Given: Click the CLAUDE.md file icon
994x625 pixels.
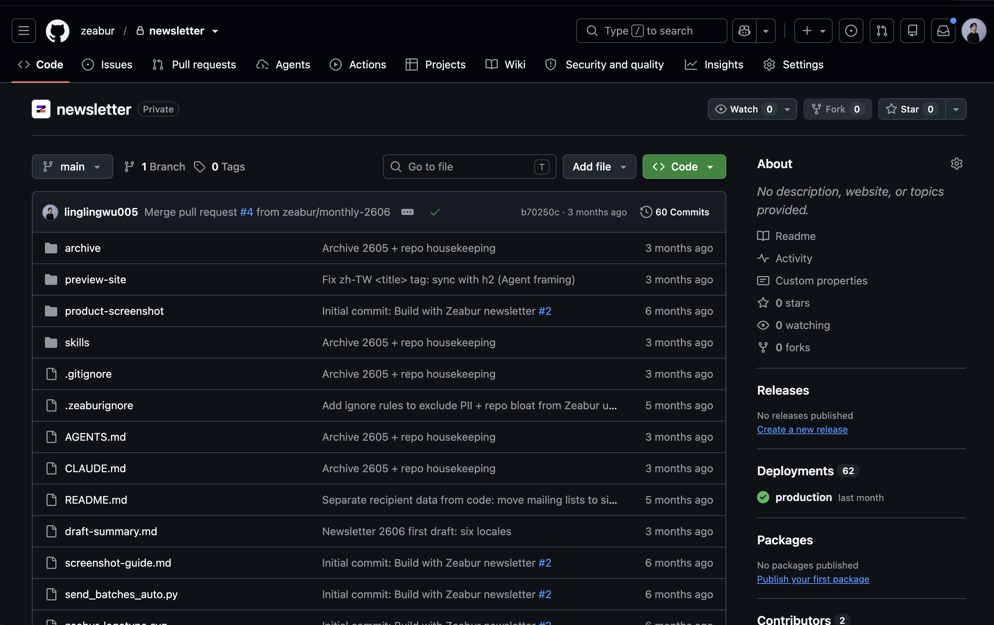Looking at the screenshot, I should pos(51,468).
